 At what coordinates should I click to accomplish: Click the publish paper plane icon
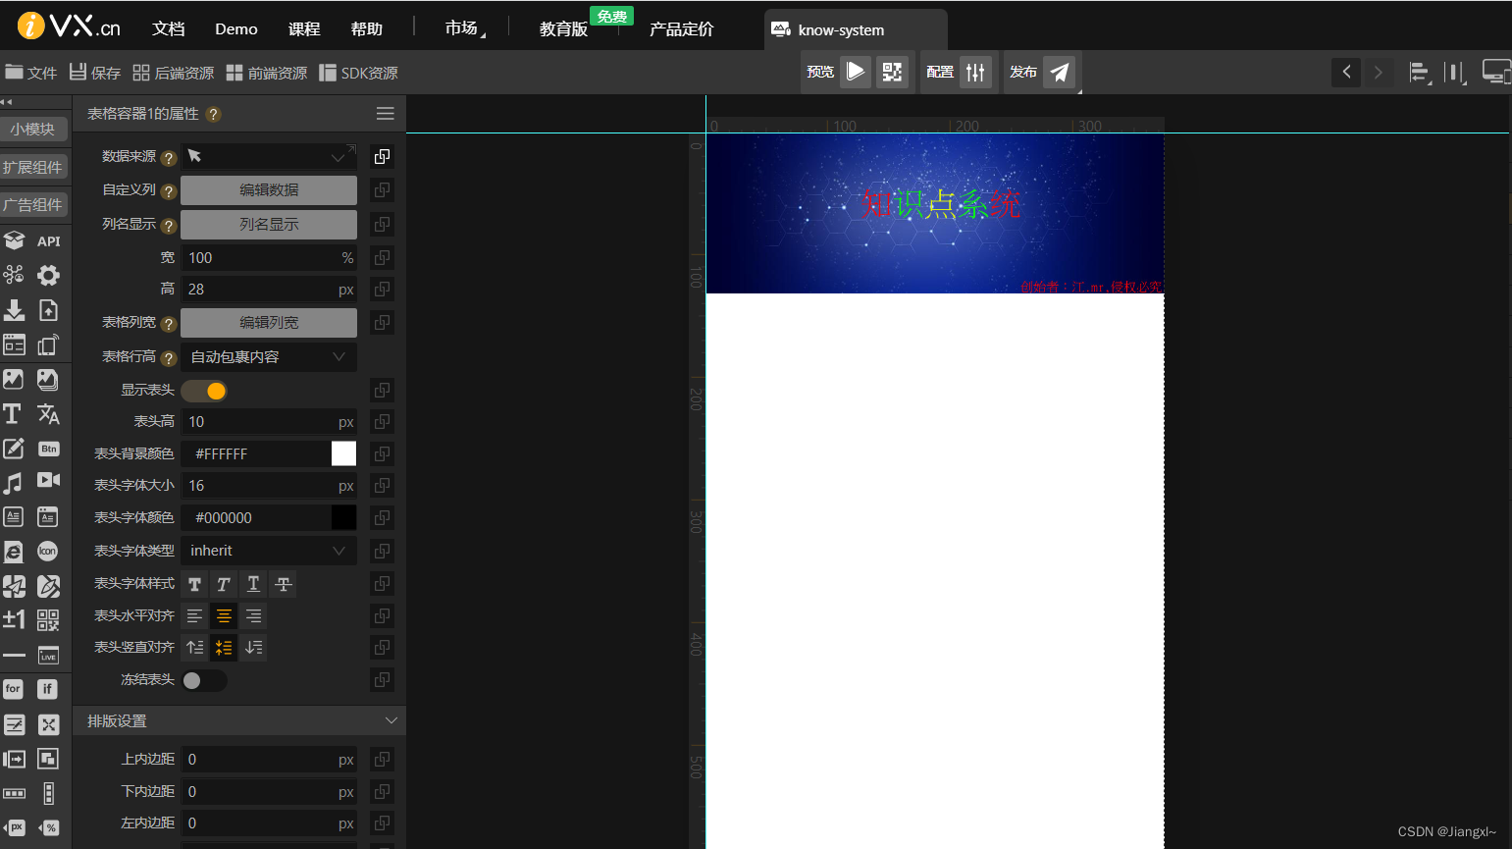1060,72
